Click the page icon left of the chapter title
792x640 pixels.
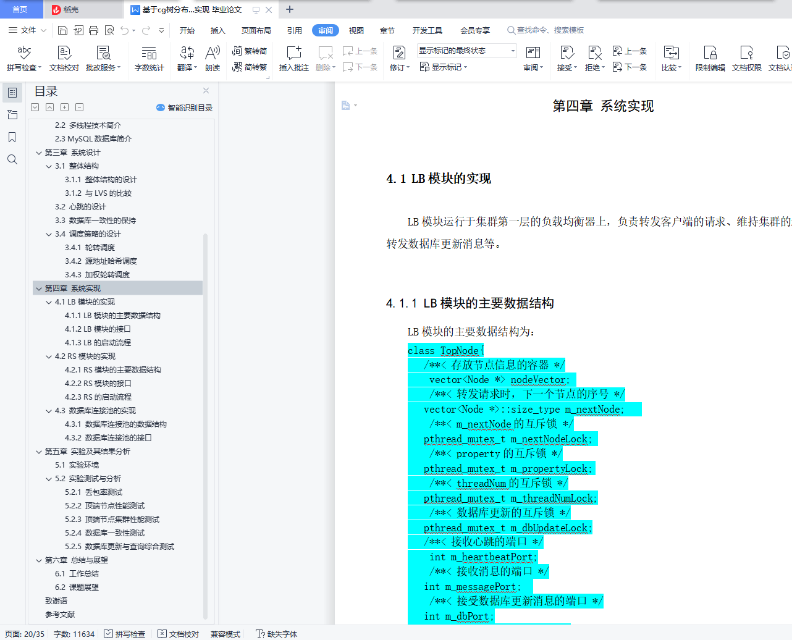346,106
